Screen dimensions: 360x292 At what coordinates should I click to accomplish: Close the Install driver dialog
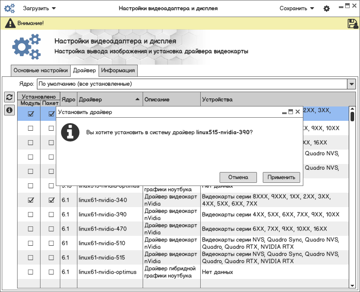(297, 112)
